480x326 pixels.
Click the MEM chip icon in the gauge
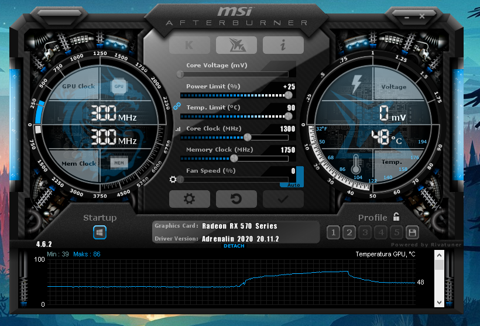(x=119, y=163)
